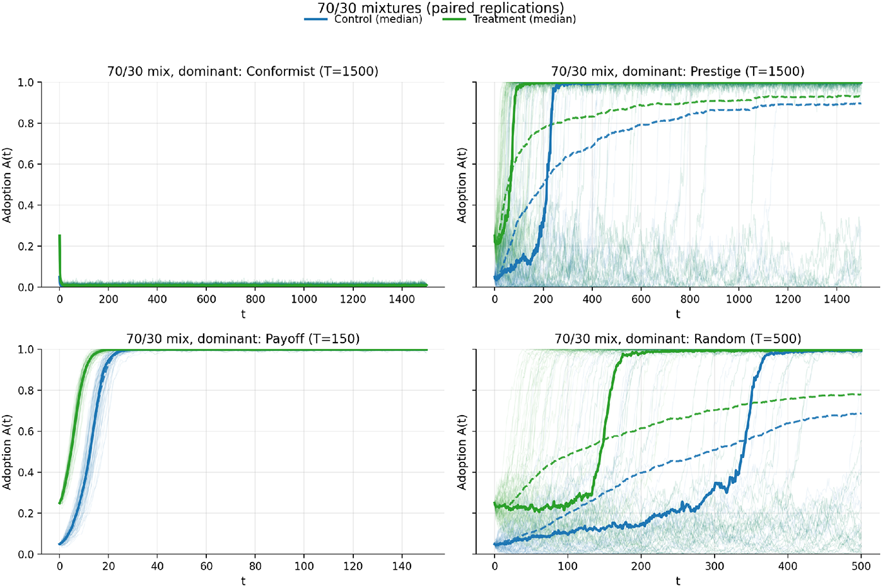Click x-axis tick '20' on the Payoff plot
Viewport: 883px width, 588px height.
tap(108, 566)
